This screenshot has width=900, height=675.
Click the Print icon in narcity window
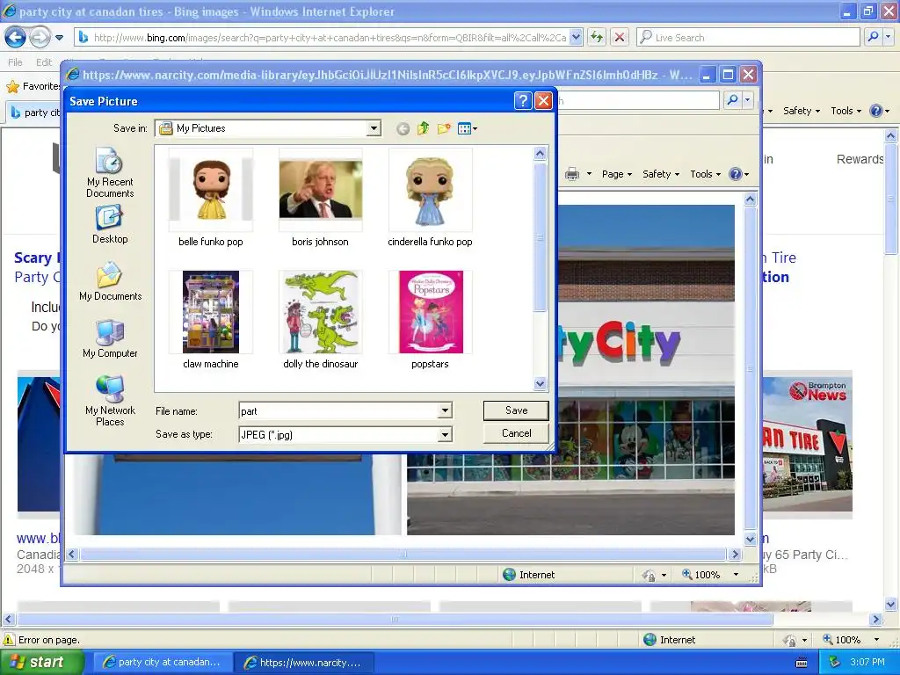point(572,174)
